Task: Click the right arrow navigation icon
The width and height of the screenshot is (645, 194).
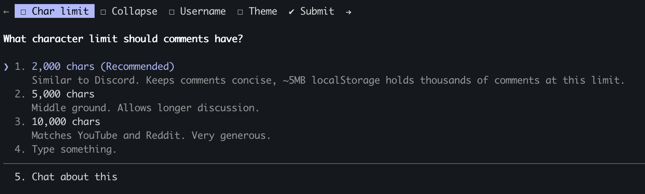Action: [x=348, y=12]
